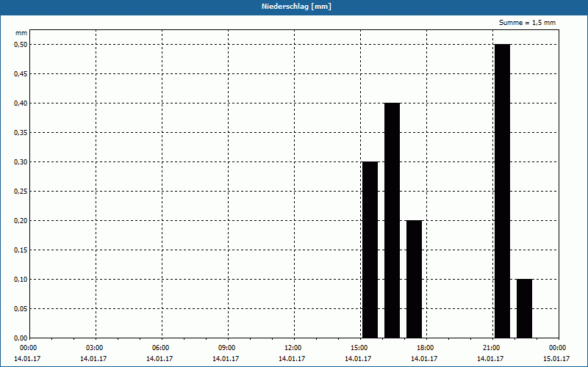This screenshot has width=588, height=367.
Task: Click the 21:00 time label
Action: (492, 348)
